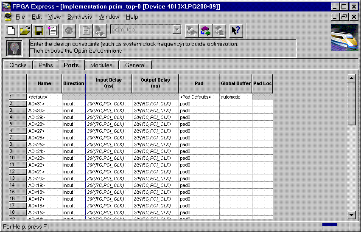Select row header number 10
Viewport: 361px width, 232px height.
point(18,158)
